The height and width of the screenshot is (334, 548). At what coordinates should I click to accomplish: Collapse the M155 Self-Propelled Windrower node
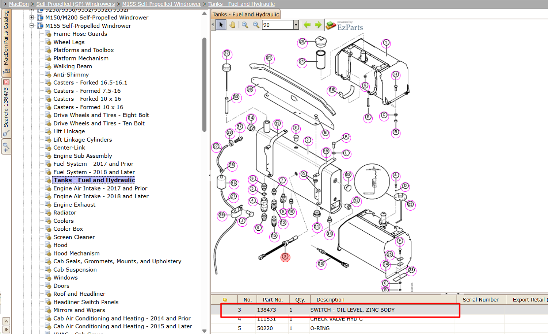(32, 26)
